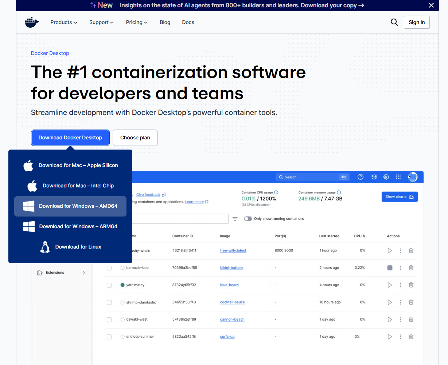This screenshot has width=448, height=365.
Task: Open more actions for barnacle-bob
Action: (400, 267)
